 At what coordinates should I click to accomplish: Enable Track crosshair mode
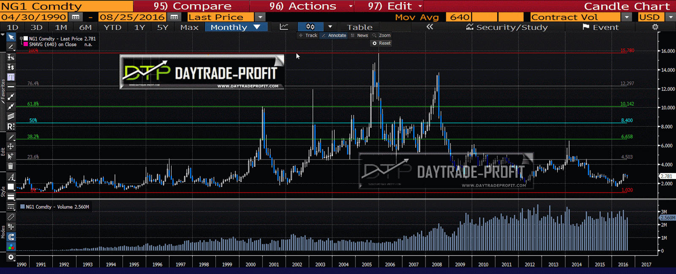click(x=308, y=35)
